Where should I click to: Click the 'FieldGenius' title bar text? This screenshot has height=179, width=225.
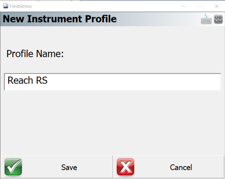[x=21, y=6]
